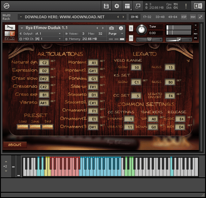Click the small decorative icon below LEGATO title
Screen dimensions: 206x198
(x=188, y=61)
